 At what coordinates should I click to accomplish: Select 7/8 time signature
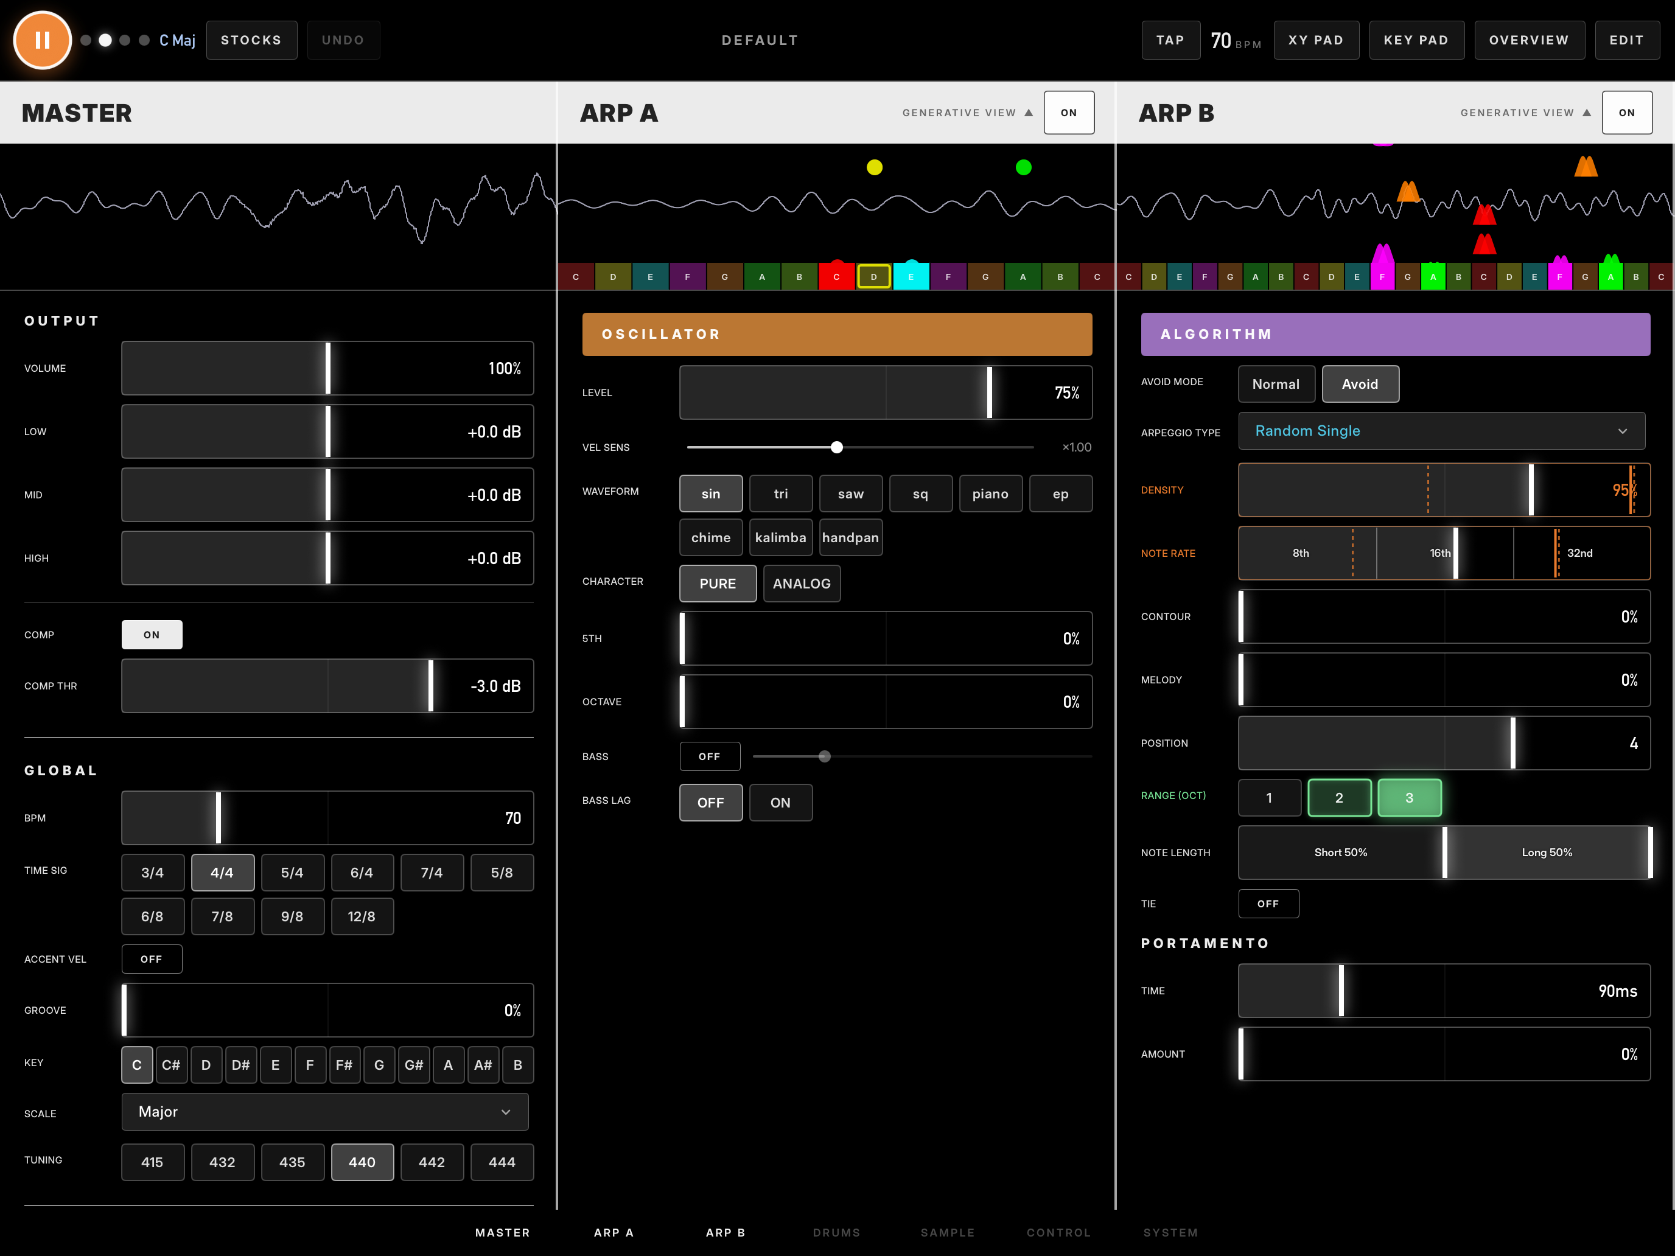click(222, 916)
